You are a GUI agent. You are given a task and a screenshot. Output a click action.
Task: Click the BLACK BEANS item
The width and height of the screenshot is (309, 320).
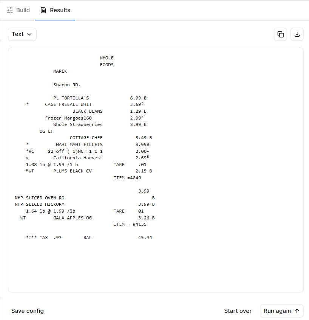[x=87, y=111]
